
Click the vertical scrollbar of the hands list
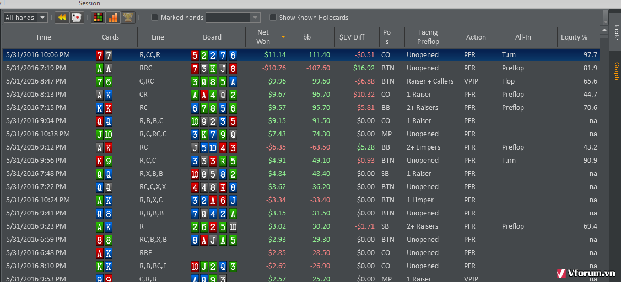(x=606, y=16)
